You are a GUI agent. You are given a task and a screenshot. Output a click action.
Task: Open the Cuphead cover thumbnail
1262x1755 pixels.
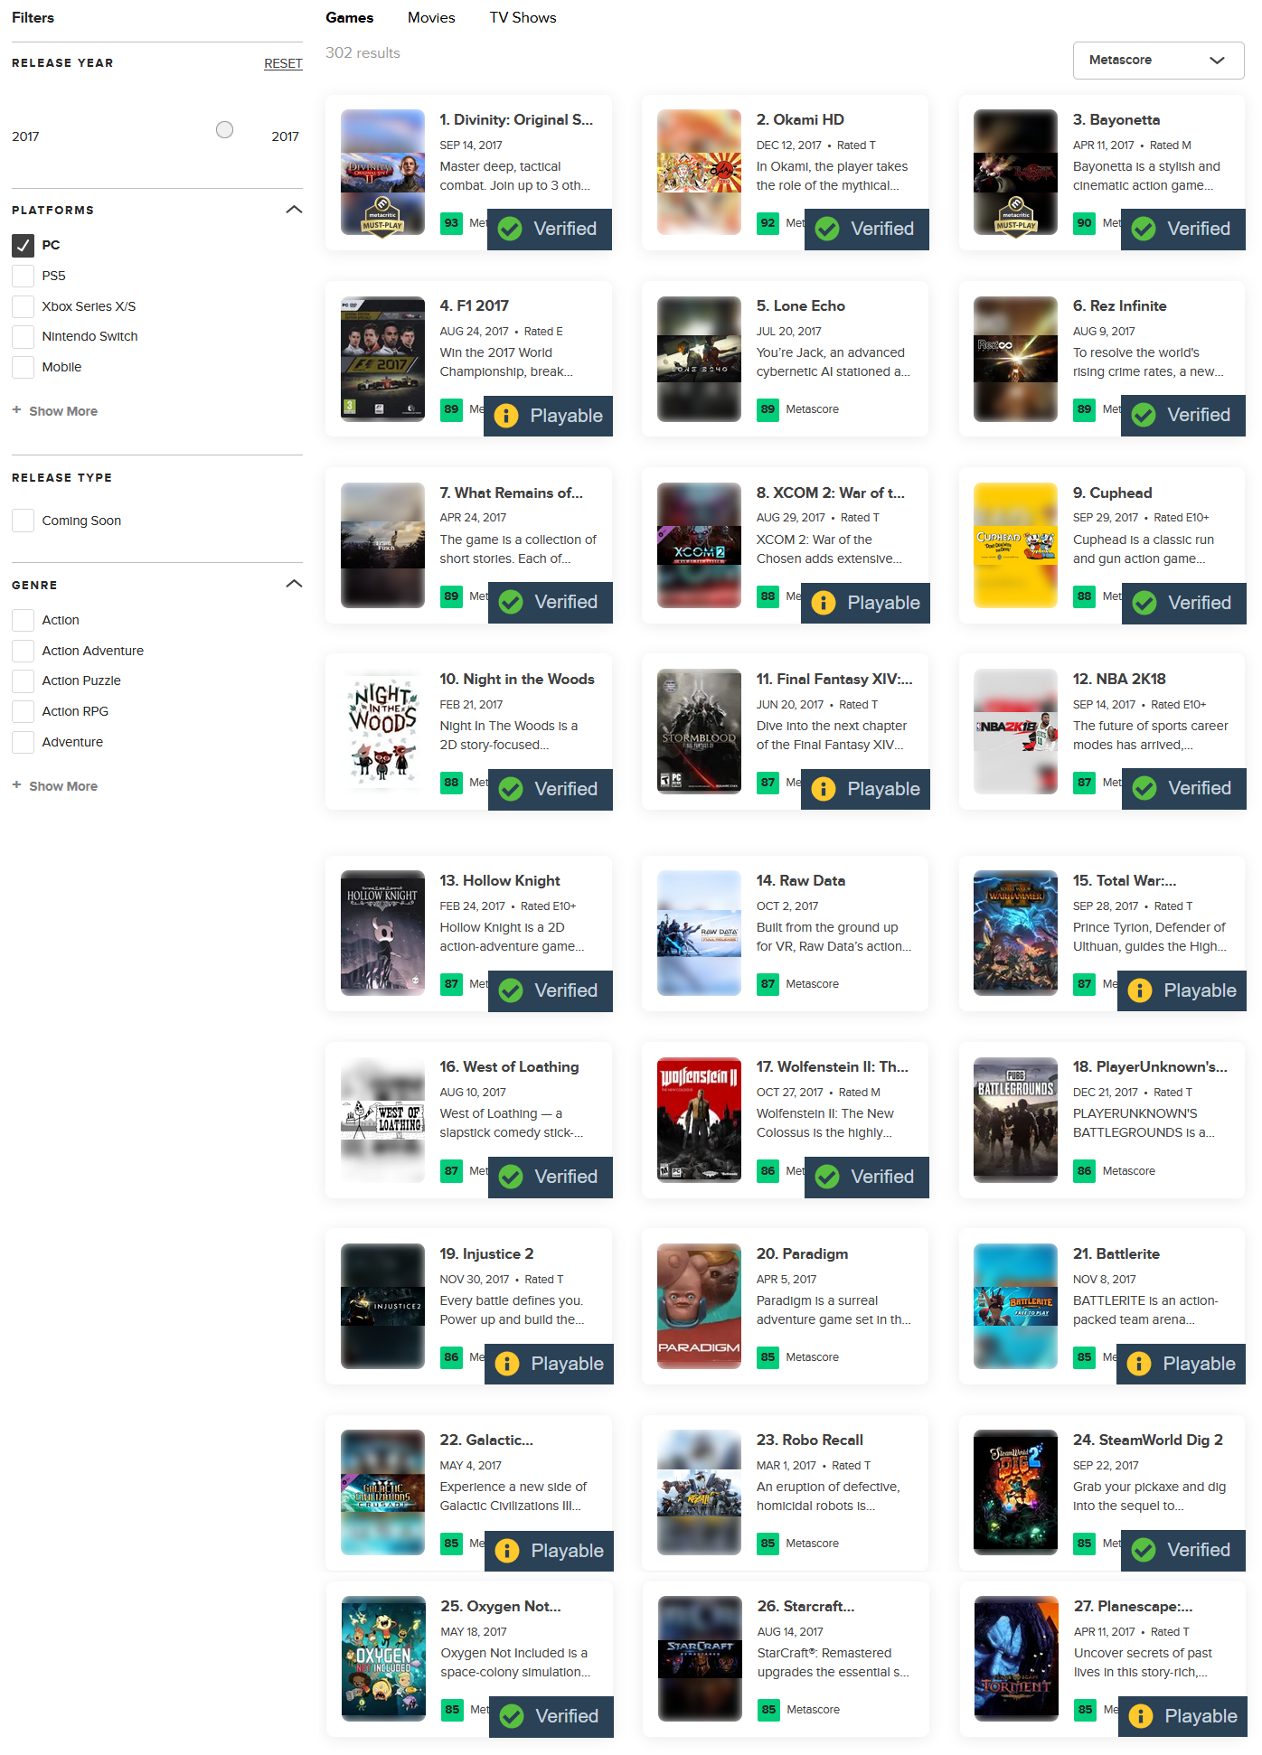[x=1015, y=546]
